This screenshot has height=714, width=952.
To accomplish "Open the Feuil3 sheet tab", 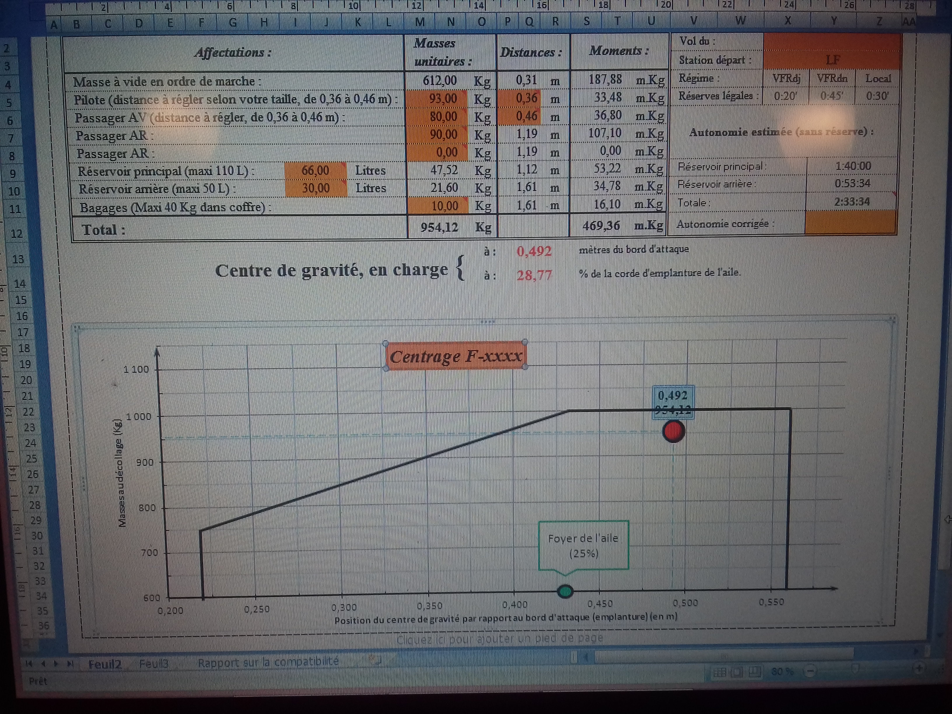I will coord(154,664).
